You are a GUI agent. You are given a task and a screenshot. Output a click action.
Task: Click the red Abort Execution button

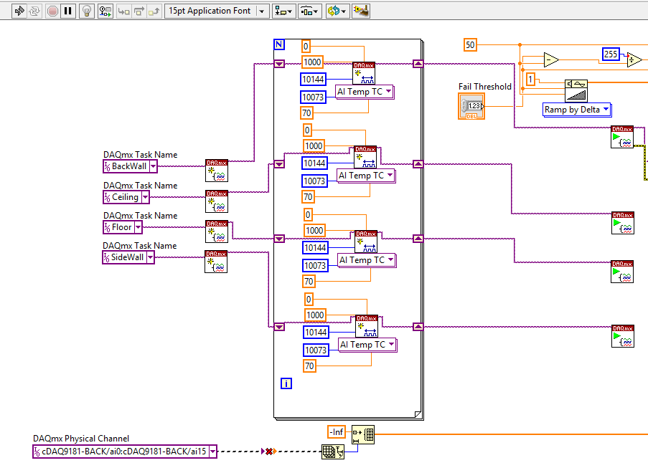(52, 11)
